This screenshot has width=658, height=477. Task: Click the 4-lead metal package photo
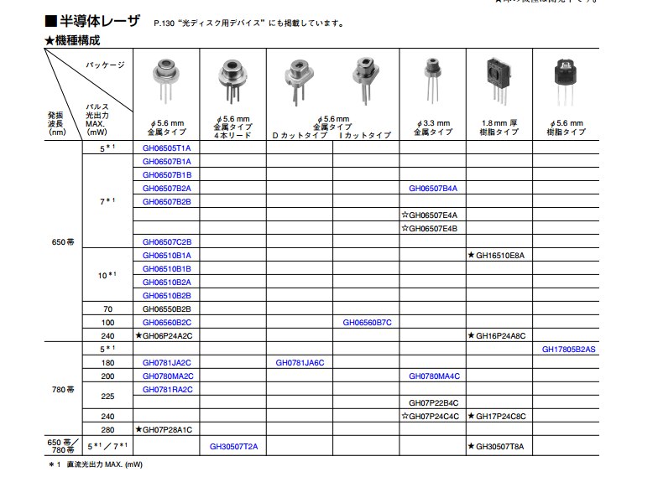tap(233, 81)
